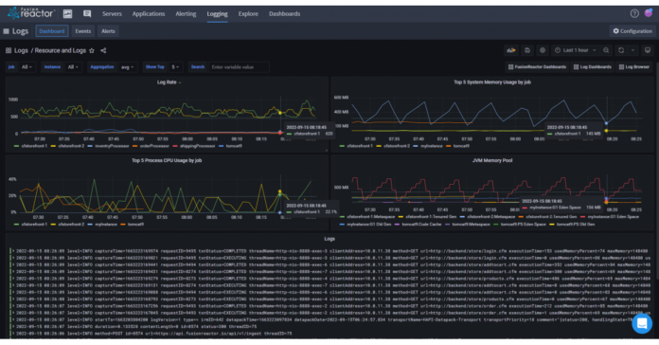Open the Log Browser link
Screen dimensions: 659x345
tap(634, 67)
